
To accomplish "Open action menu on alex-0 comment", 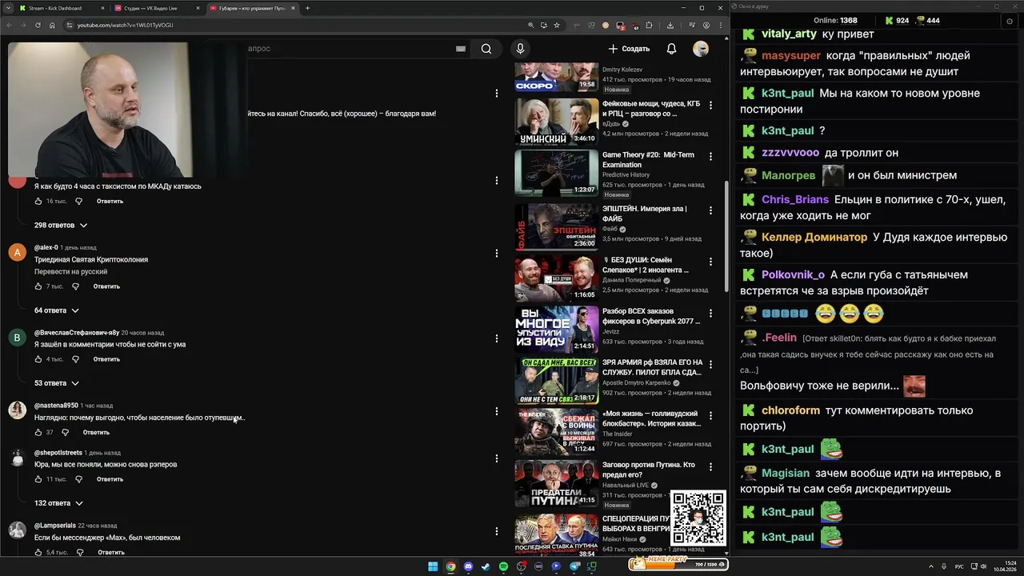I will (497, 254).
